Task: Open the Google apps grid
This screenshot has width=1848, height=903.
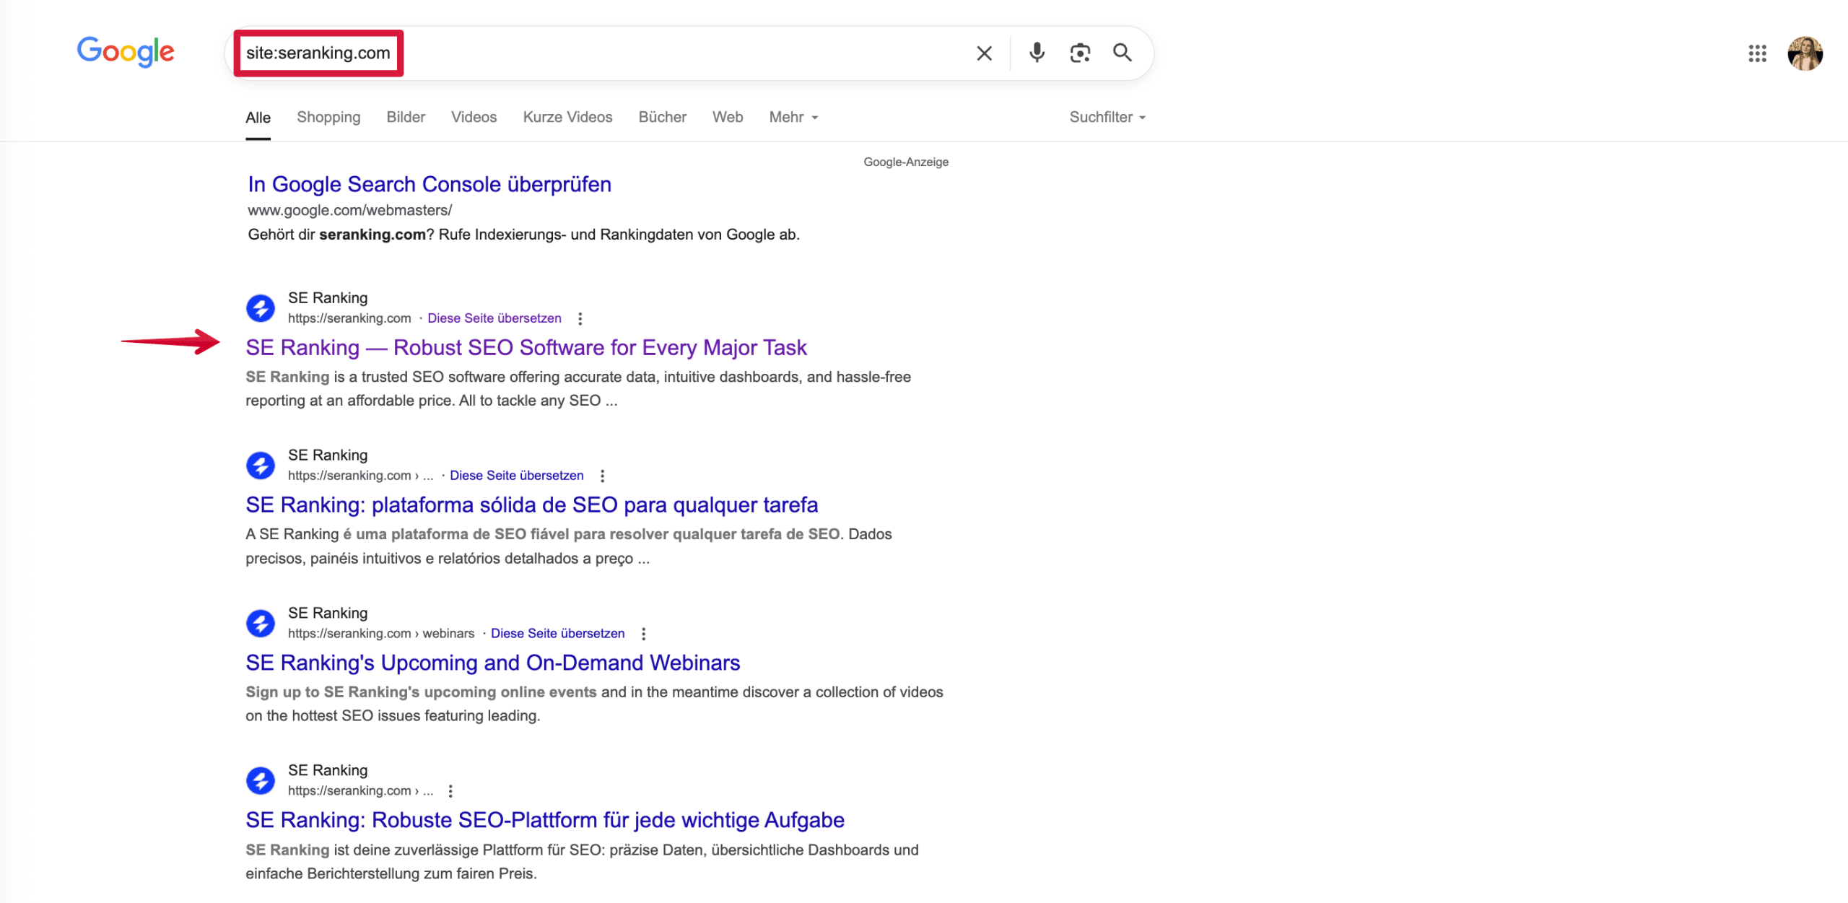Action: [x=1757, y=53]
